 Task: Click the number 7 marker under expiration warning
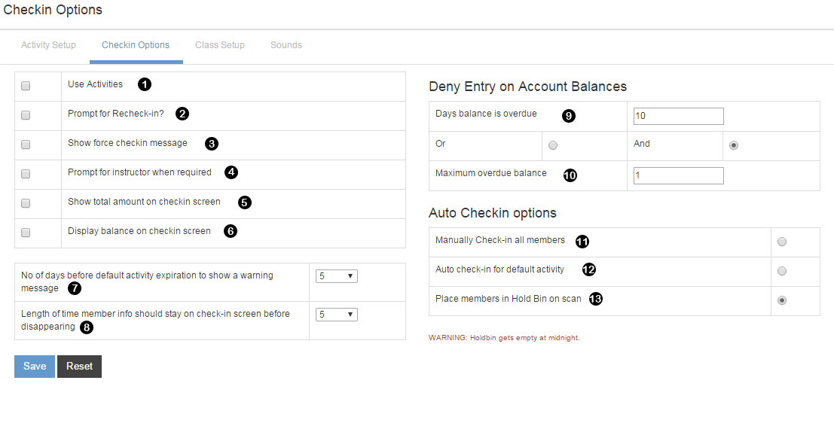[x=74, y=288]
